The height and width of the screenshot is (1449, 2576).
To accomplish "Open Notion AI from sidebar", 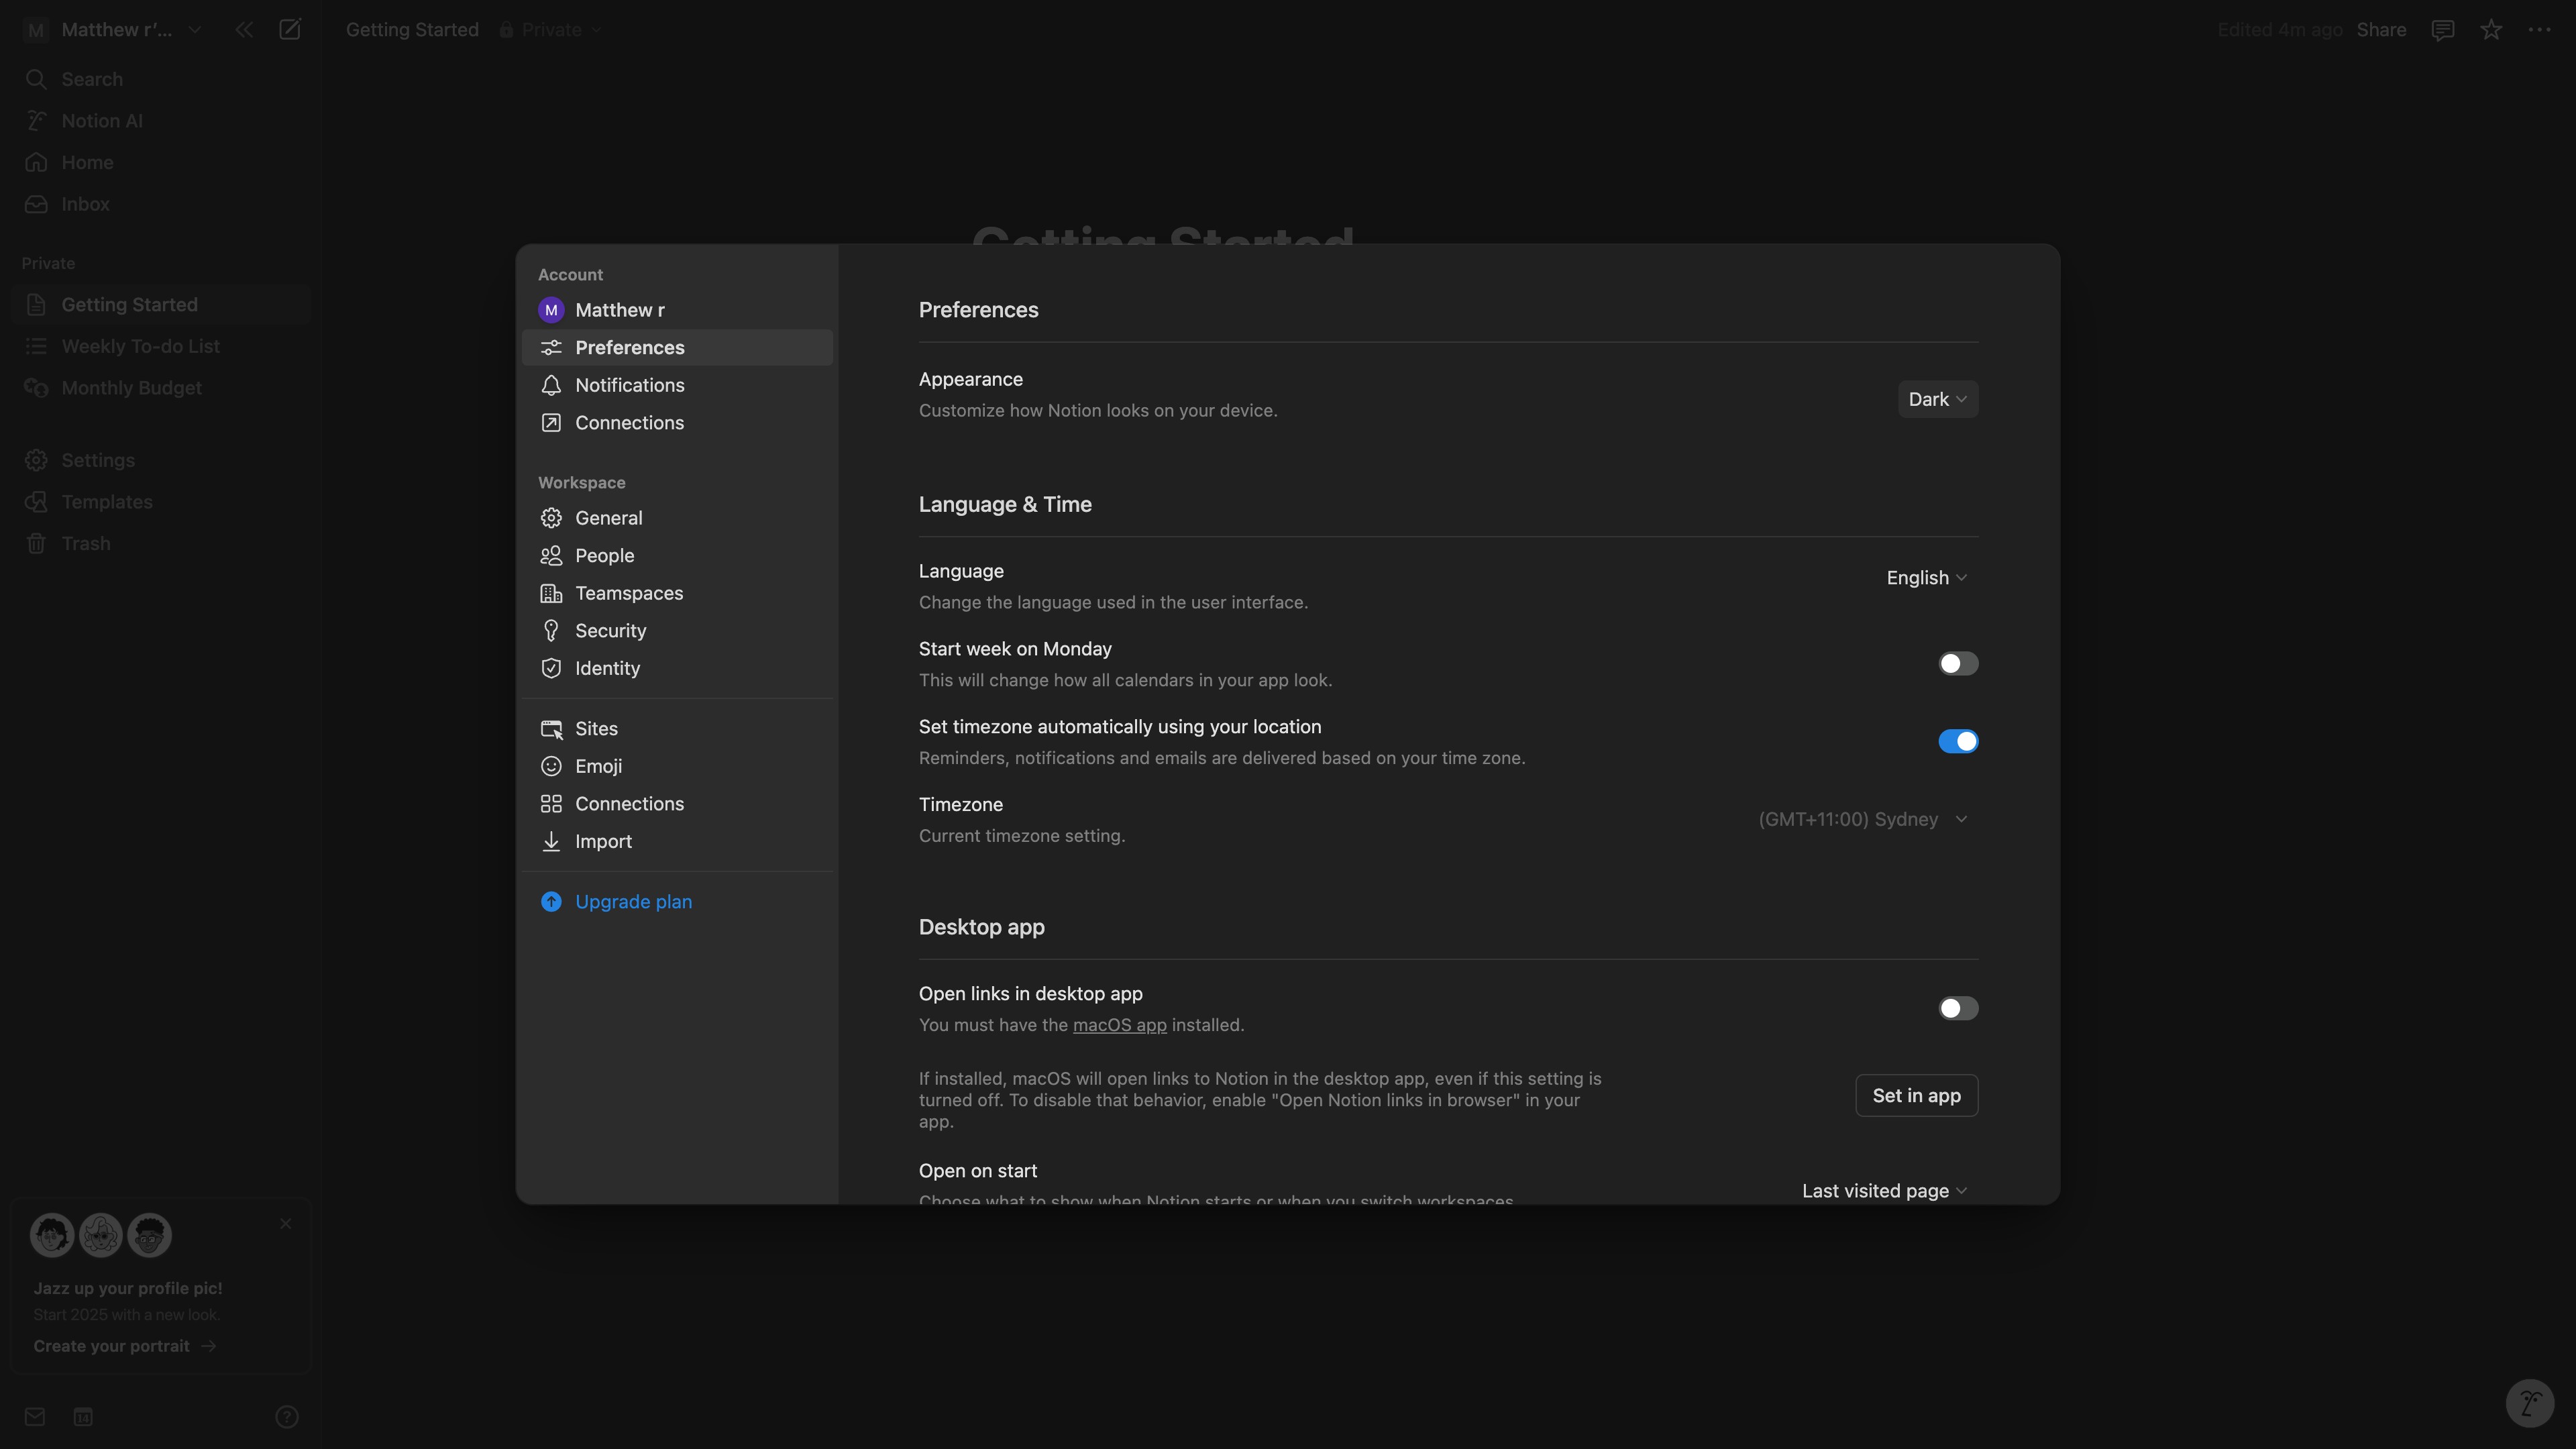I will 160,121.
